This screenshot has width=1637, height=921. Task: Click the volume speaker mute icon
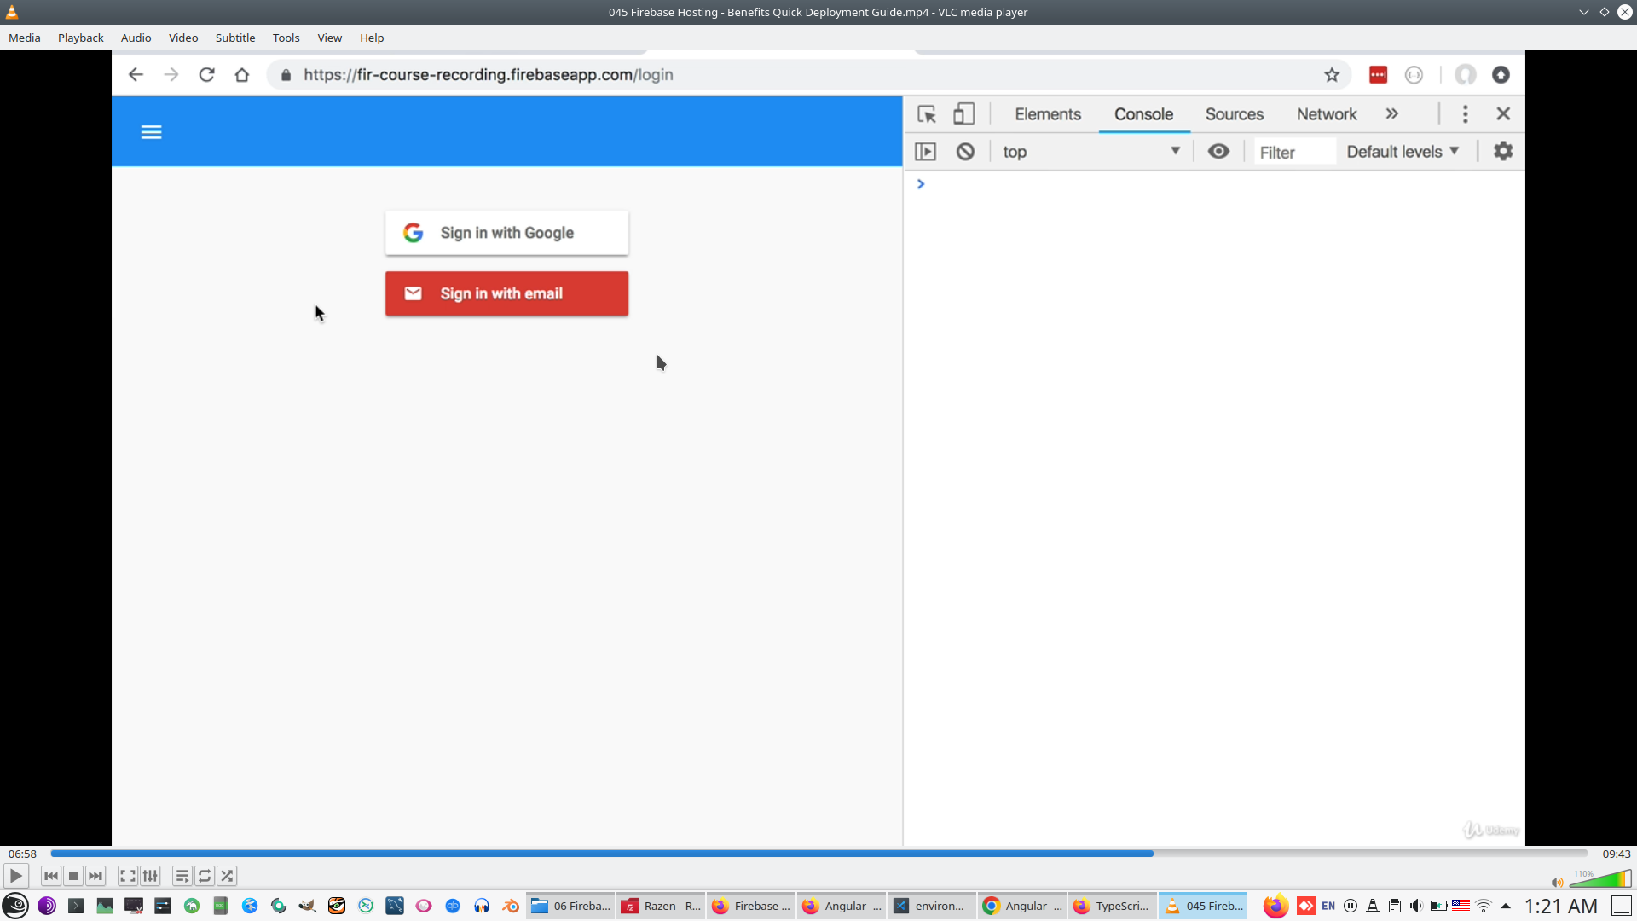[x=1557, y=883]
